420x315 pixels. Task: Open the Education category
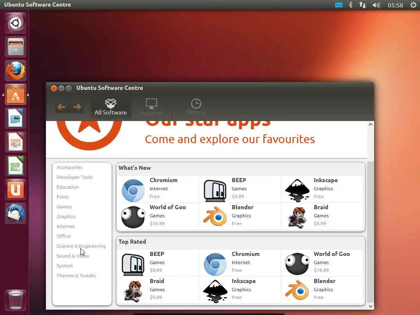pyautogui.click(x=68, y=187)
